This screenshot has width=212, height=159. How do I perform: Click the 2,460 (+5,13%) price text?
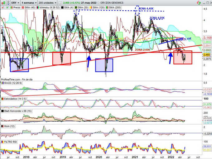71,3
